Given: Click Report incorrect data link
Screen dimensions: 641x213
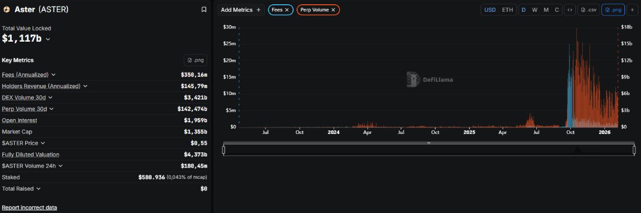Looking at the screenshot, I should click(29, 207).
